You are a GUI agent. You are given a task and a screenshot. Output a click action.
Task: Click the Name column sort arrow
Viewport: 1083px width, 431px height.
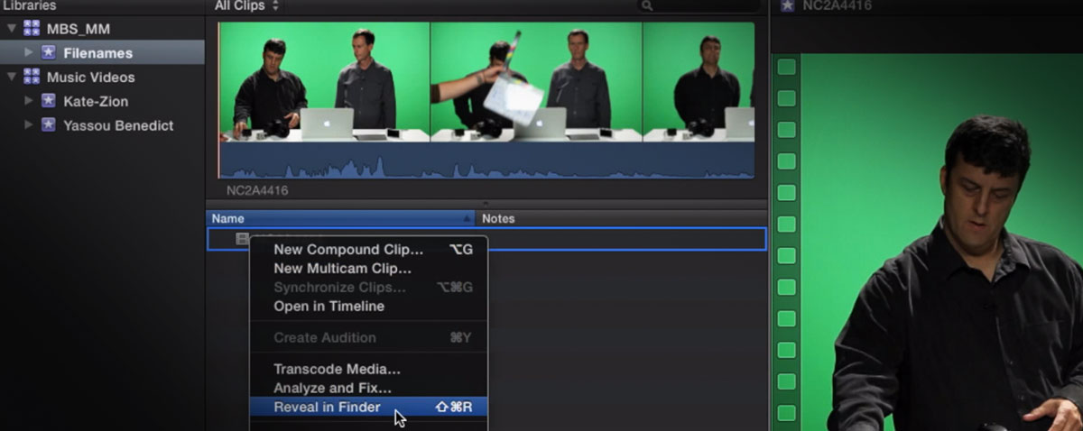click(x=467, y=218)
